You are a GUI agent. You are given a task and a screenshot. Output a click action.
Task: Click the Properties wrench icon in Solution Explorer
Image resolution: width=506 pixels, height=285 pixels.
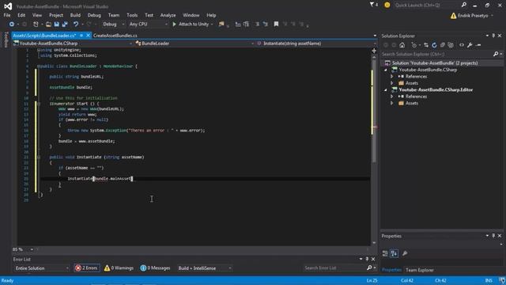470,45
